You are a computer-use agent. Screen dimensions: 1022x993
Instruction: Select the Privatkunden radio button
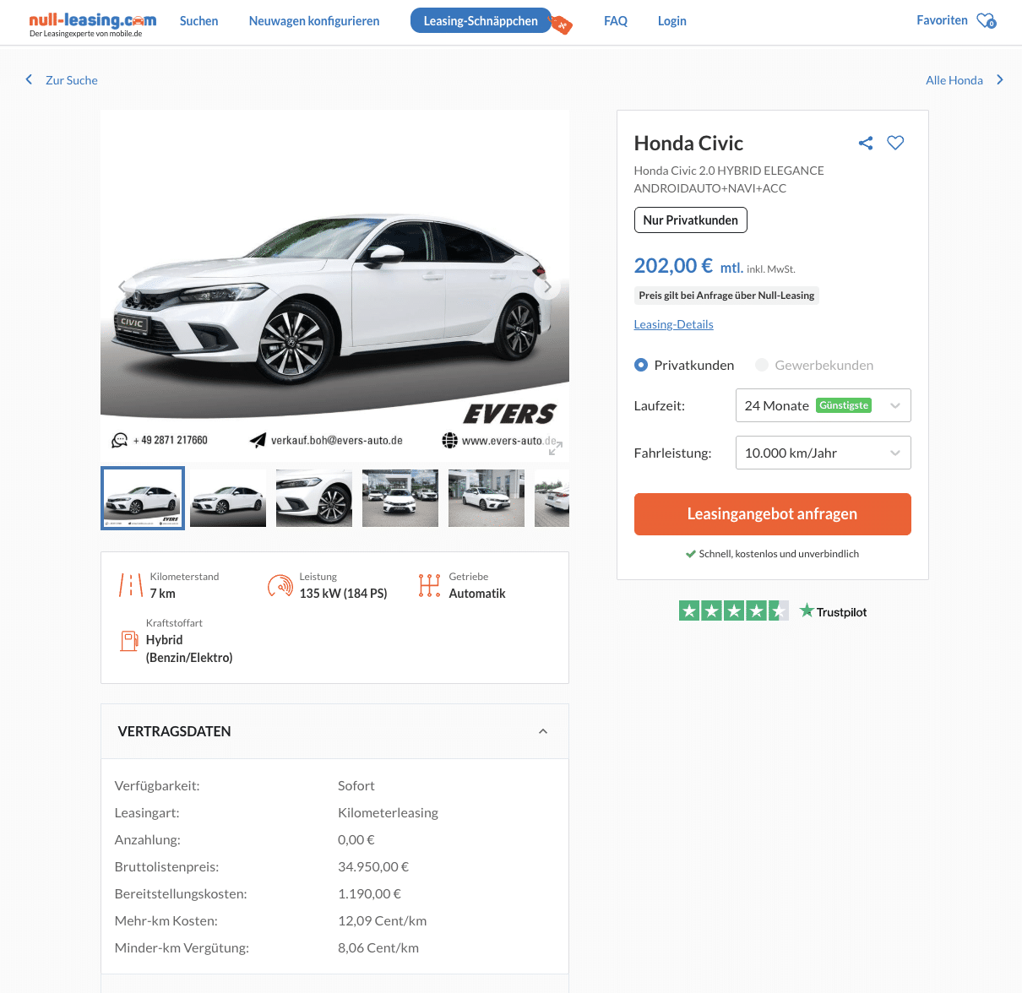[641, 365]
